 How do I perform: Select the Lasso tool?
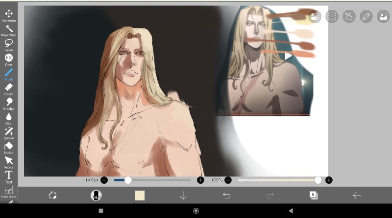(x=9, y=45)
